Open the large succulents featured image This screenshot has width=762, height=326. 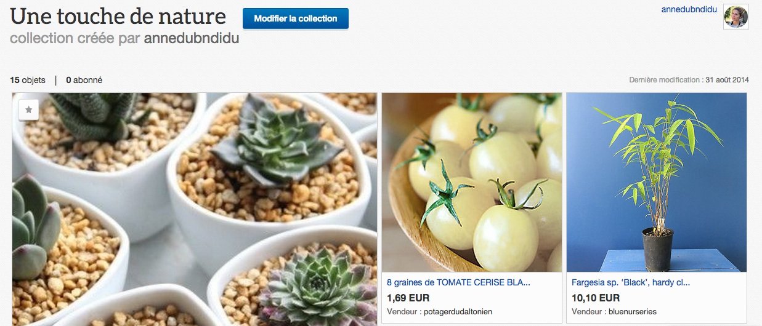pos(194,209)
